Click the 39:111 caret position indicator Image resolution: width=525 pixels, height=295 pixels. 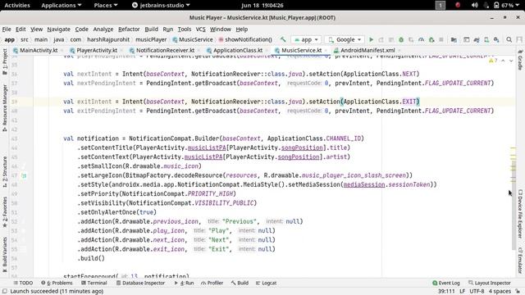point(446,292)
